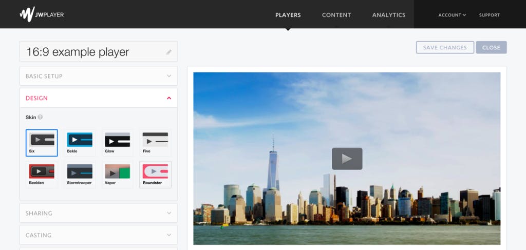This screenshot has width=526, height=250.
Task: Play the video preview
Action: coord(347,159)
